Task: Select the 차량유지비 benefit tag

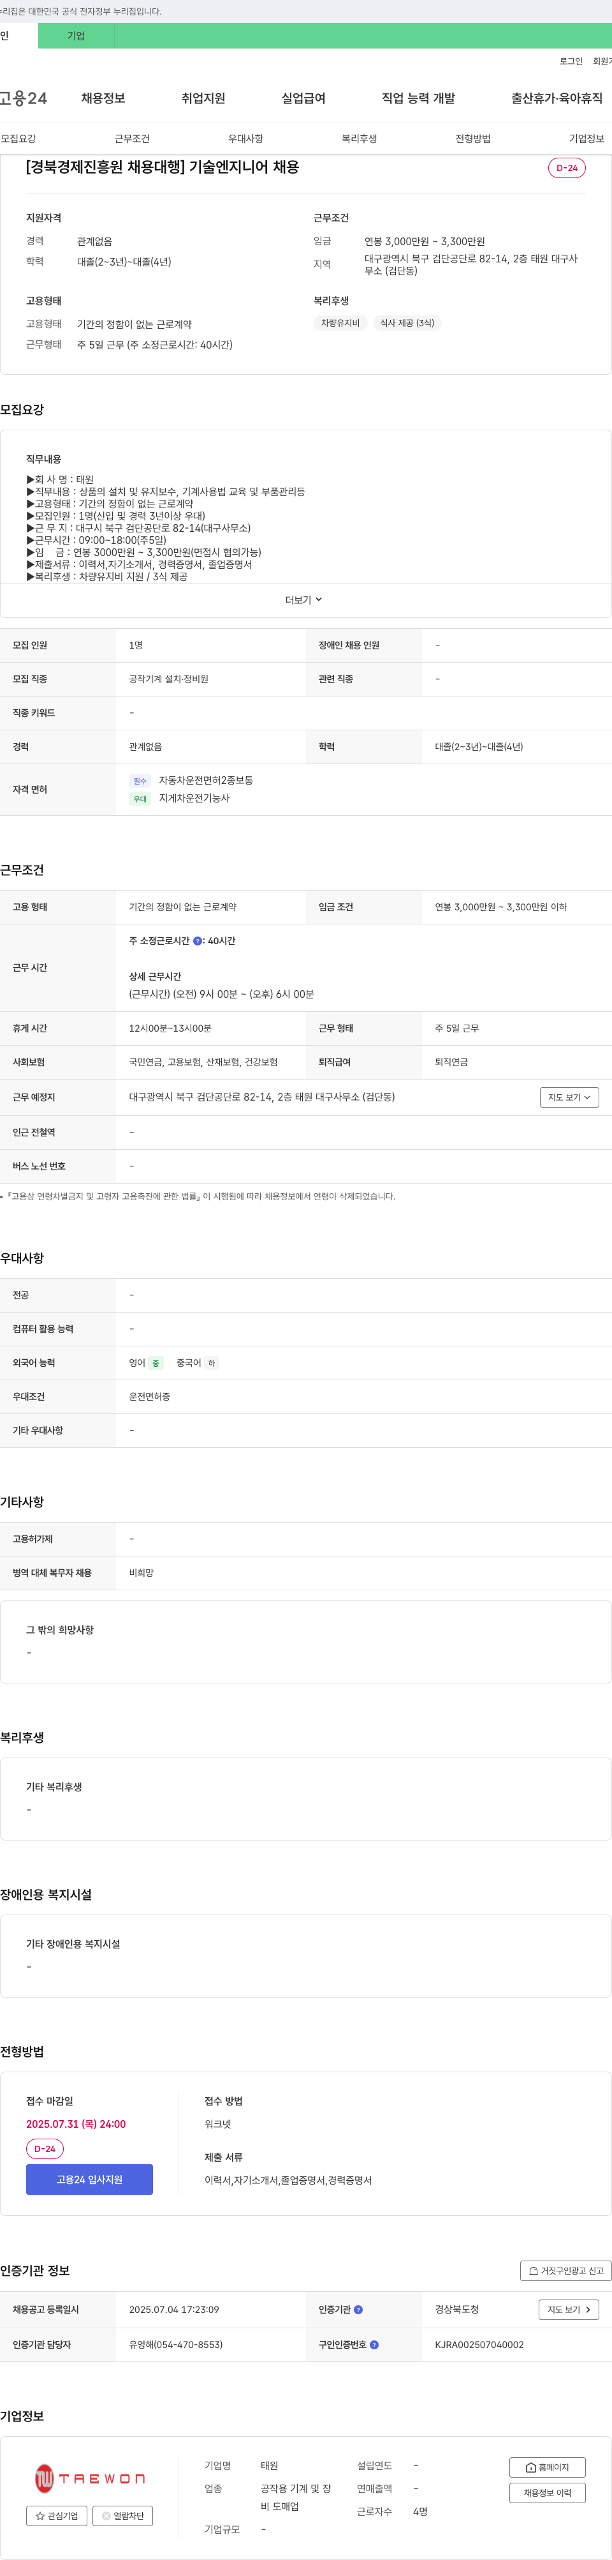Action: pyautogui.click(x=340, y=323)
